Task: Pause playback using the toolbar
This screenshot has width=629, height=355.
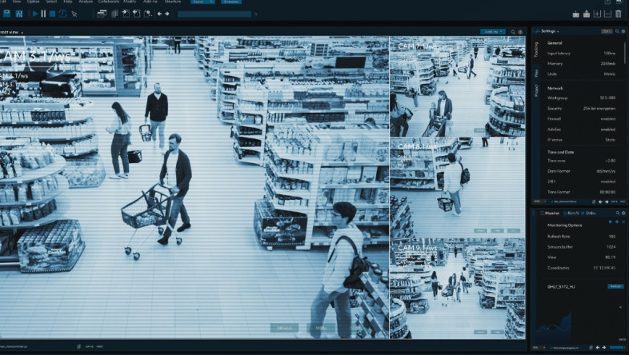Action: [x=43, y=14]
